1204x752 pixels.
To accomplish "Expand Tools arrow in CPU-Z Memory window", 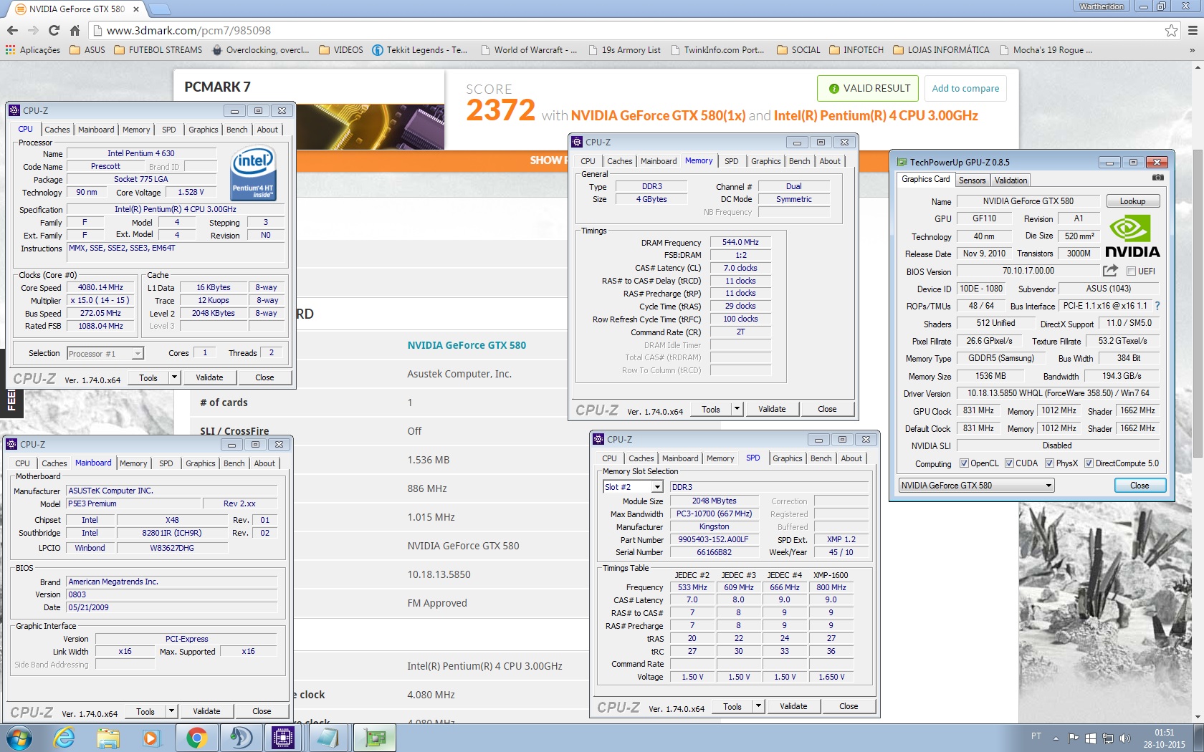I will pos(737,409).
